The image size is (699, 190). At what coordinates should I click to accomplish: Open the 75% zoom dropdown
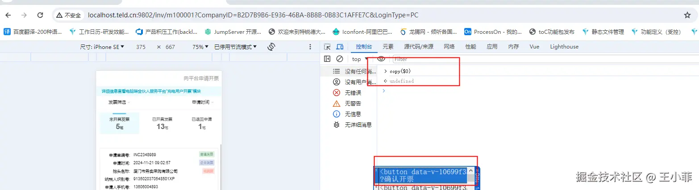click(x=200, y=47)
